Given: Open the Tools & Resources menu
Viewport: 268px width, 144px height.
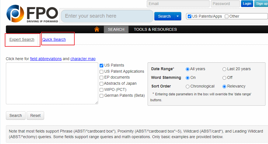Looking at the screenshot, I should click(155, 29).
